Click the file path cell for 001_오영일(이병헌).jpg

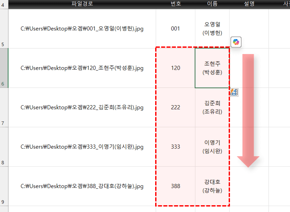[x=82, y=29]
